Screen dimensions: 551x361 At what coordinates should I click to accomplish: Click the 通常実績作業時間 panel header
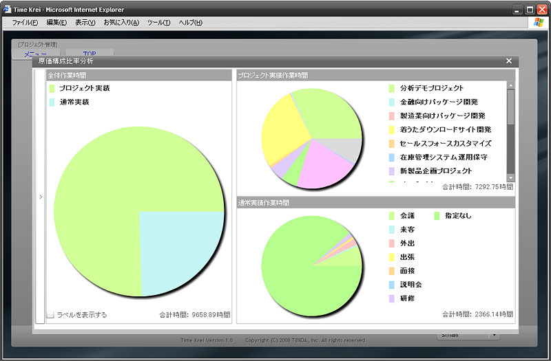coord(376,202)
